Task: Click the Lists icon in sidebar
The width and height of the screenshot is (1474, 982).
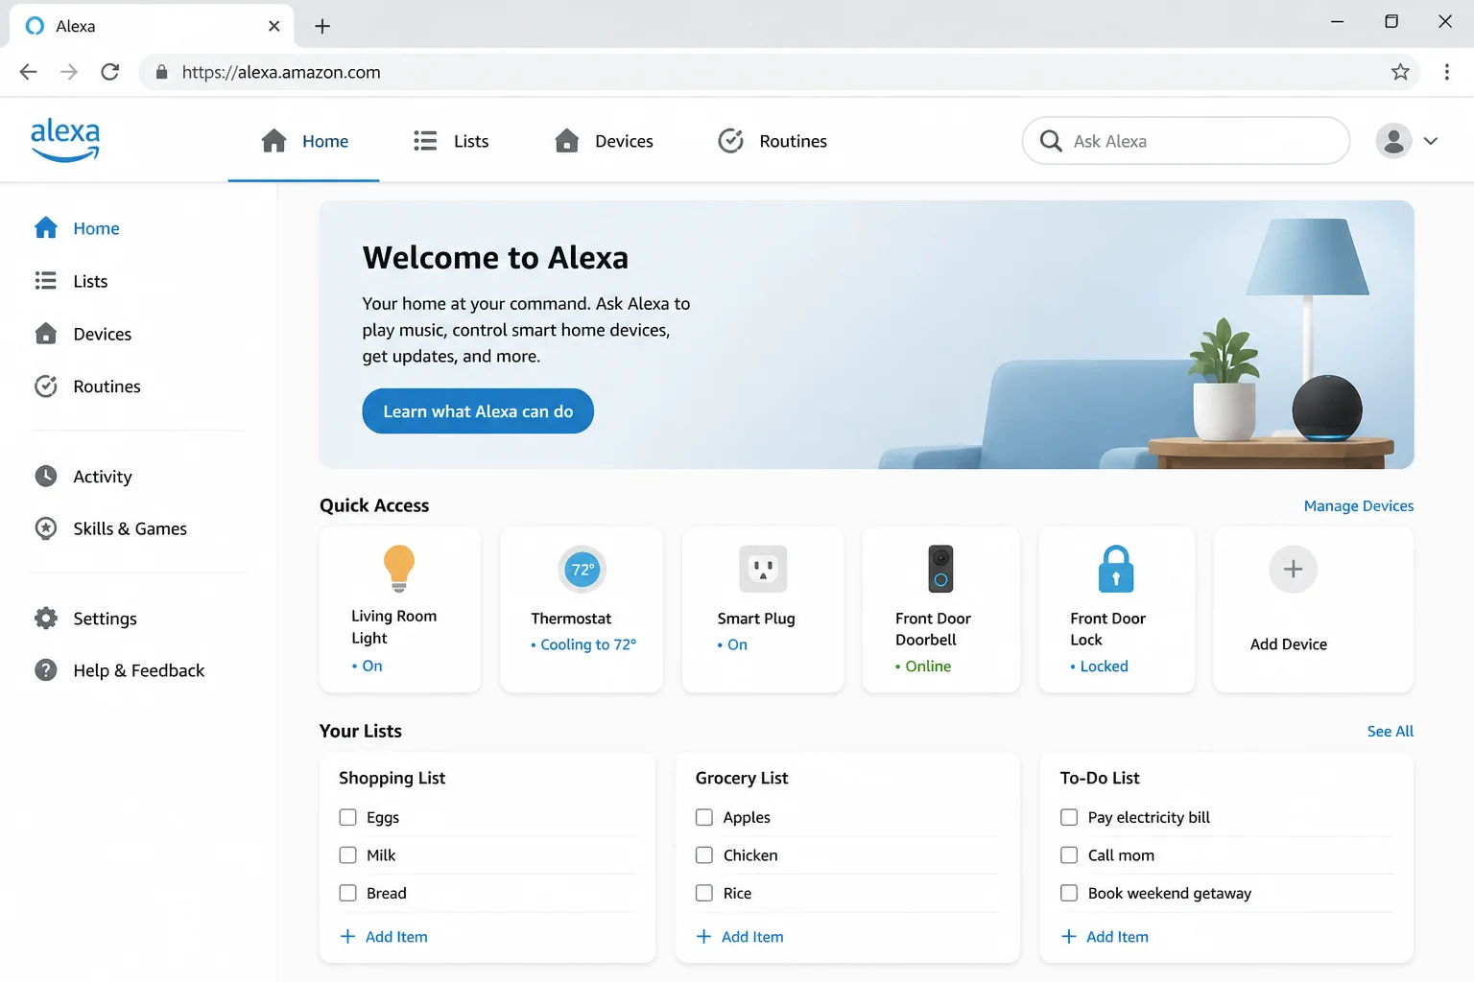Action: (46, 280)
